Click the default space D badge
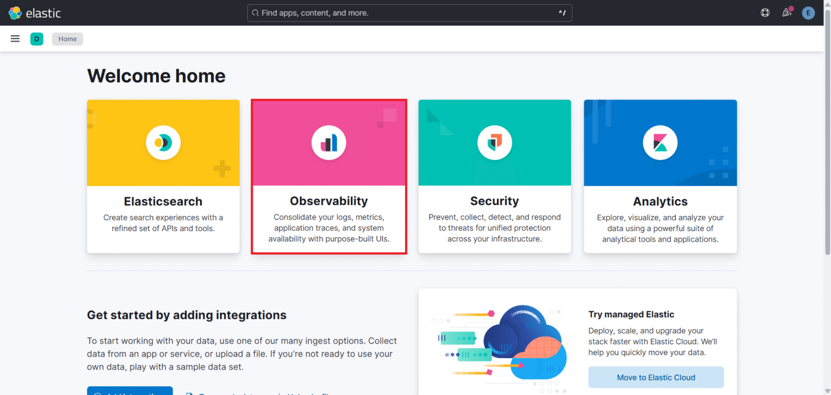 click(36, 38)
